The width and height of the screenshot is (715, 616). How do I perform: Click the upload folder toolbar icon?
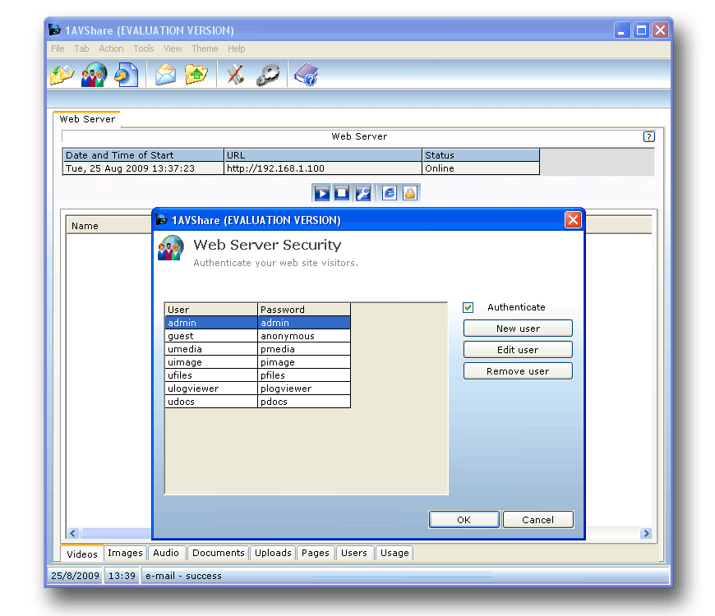click(196, 74)
